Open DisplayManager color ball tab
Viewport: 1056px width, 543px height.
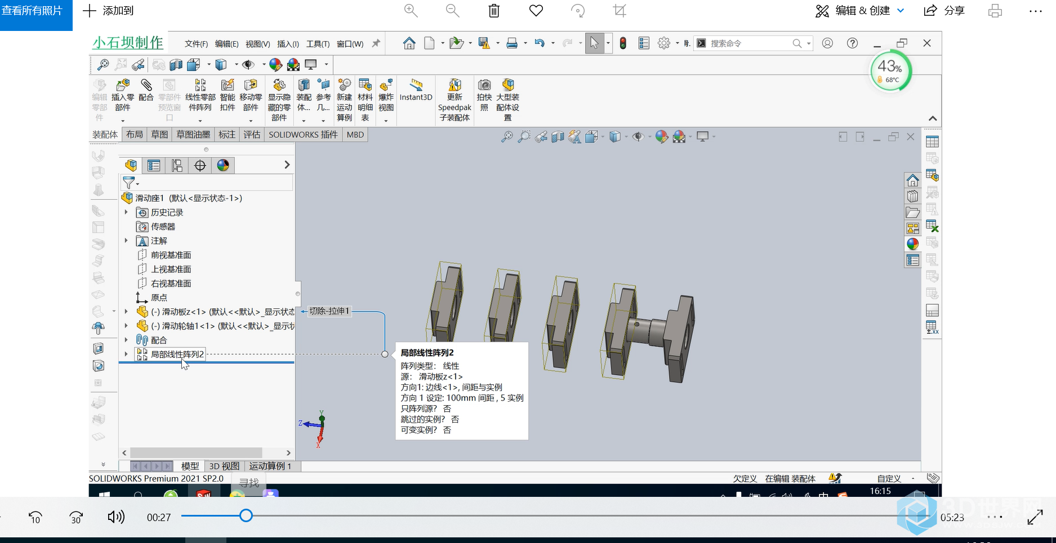[223, 165]
